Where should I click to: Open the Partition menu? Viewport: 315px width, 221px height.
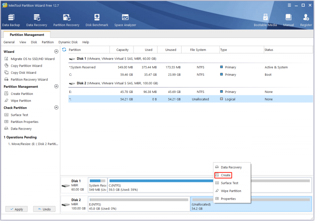coord(48,42)
